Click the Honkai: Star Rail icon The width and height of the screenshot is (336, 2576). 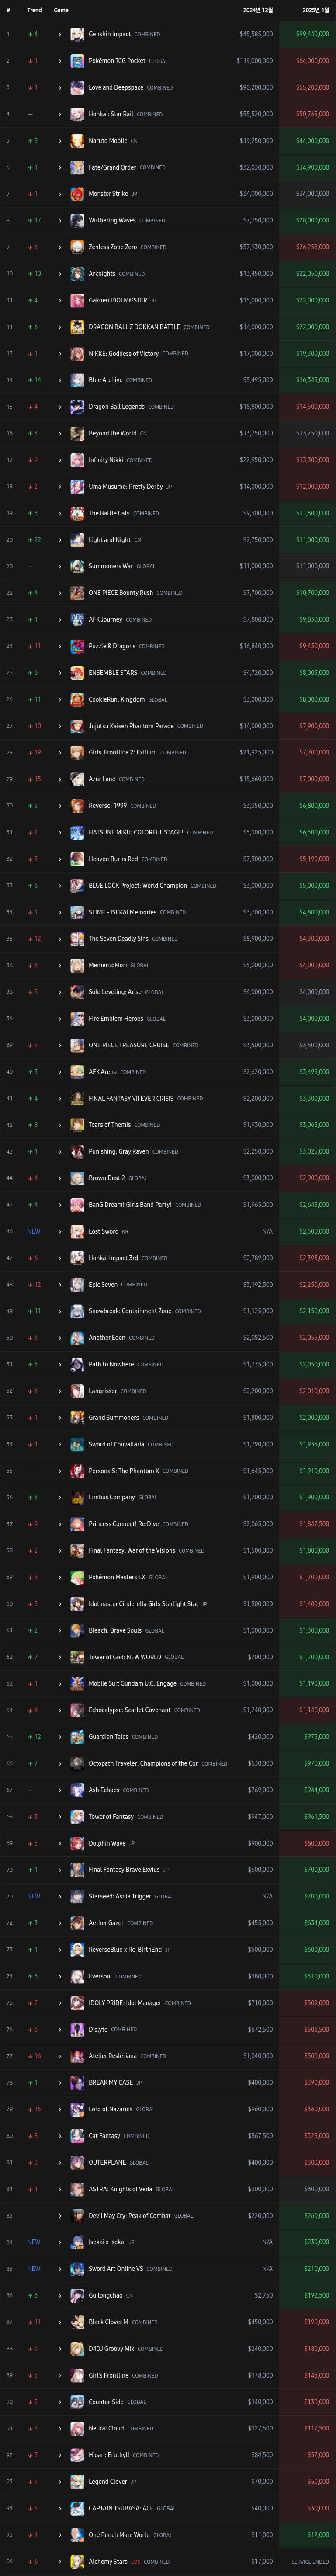point(77,114)
